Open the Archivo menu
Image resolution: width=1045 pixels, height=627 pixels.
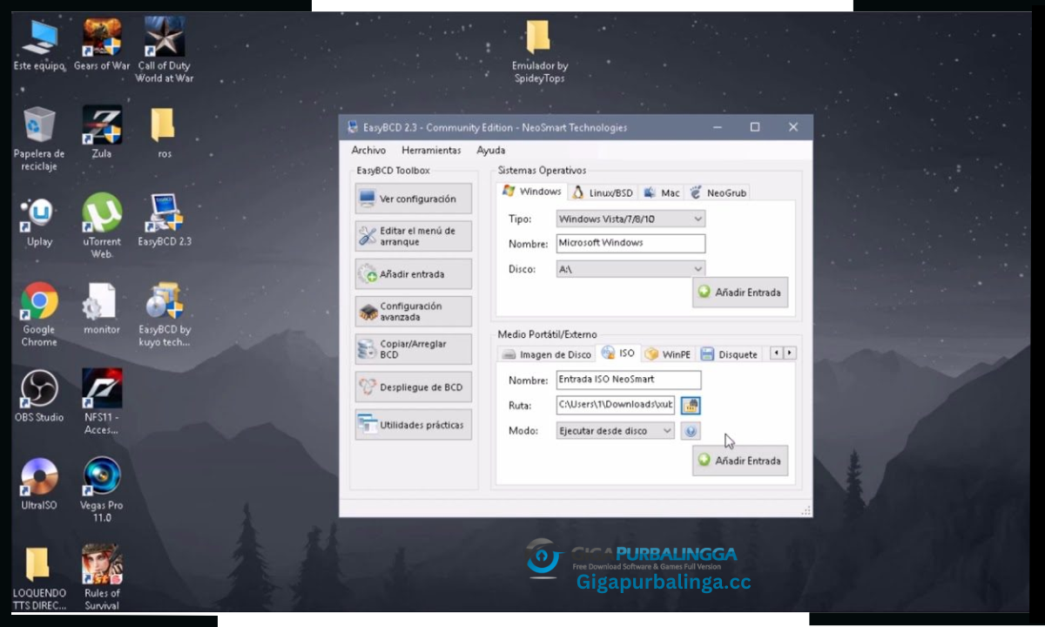pyautogui.click(x=368, y=151)
